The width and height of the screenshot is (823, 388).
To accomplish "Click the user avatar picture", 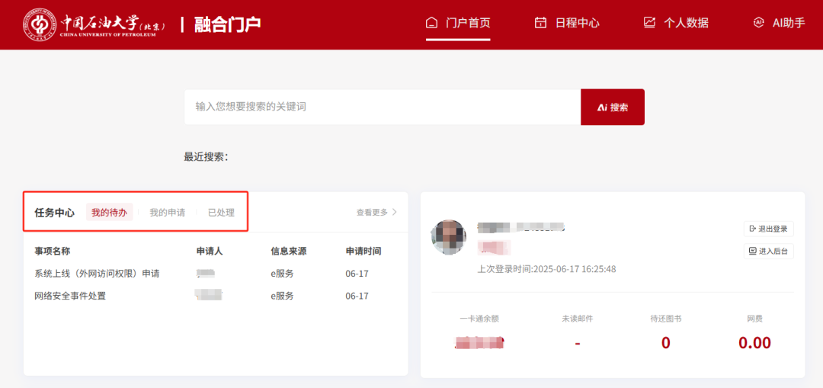I will (448, 237).
